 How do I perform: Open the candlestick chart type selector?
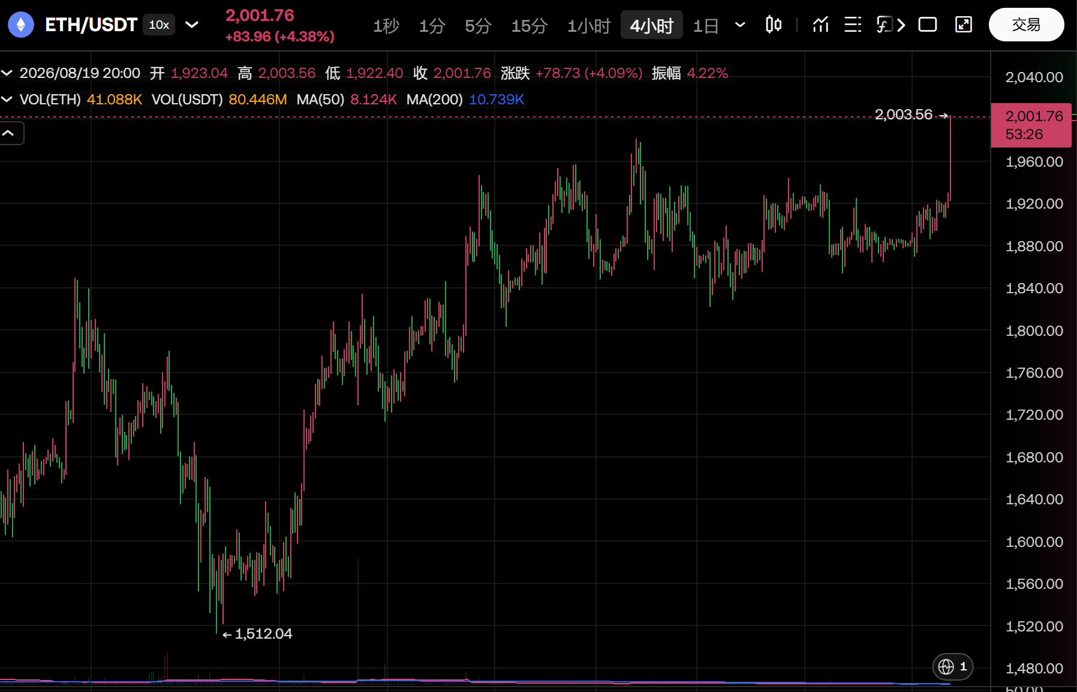[774, 25]
